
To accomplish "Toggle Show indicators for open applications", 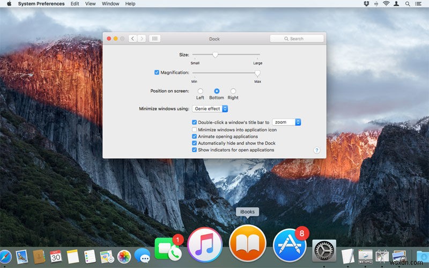I will (x=194, y=150).
